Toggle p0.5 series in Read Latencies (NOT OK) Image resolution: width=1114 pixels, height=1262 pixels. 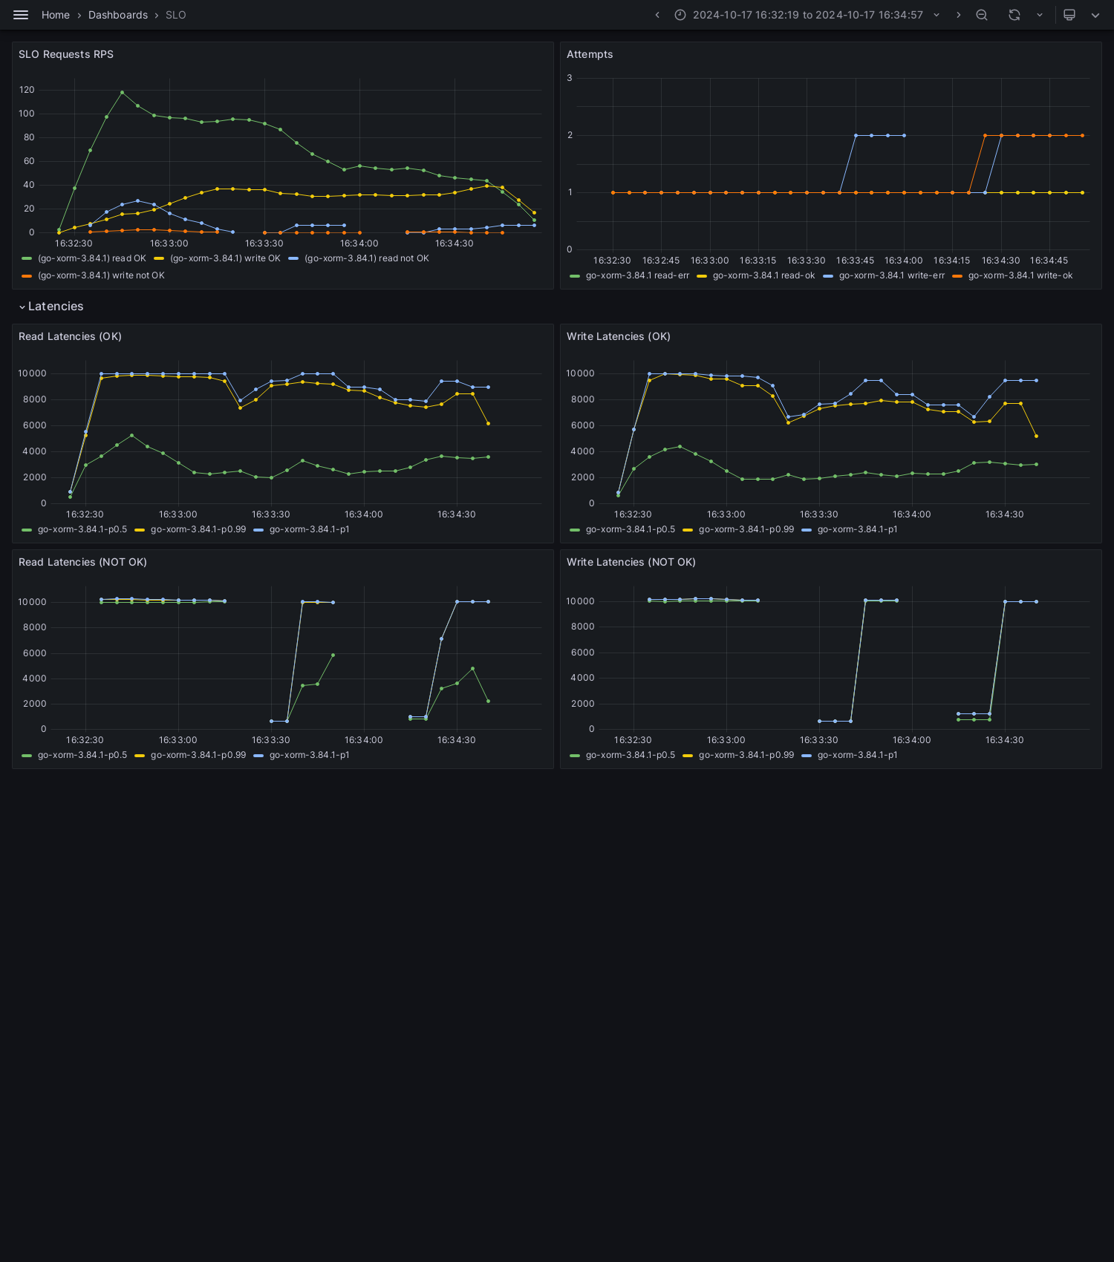point(82,755)
